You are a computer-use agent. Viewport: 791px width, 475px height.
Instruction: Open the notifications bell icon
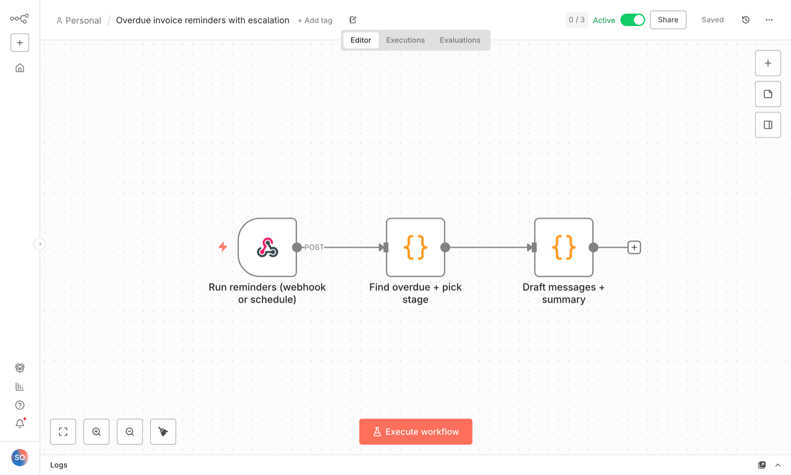(x=20, y=424)
